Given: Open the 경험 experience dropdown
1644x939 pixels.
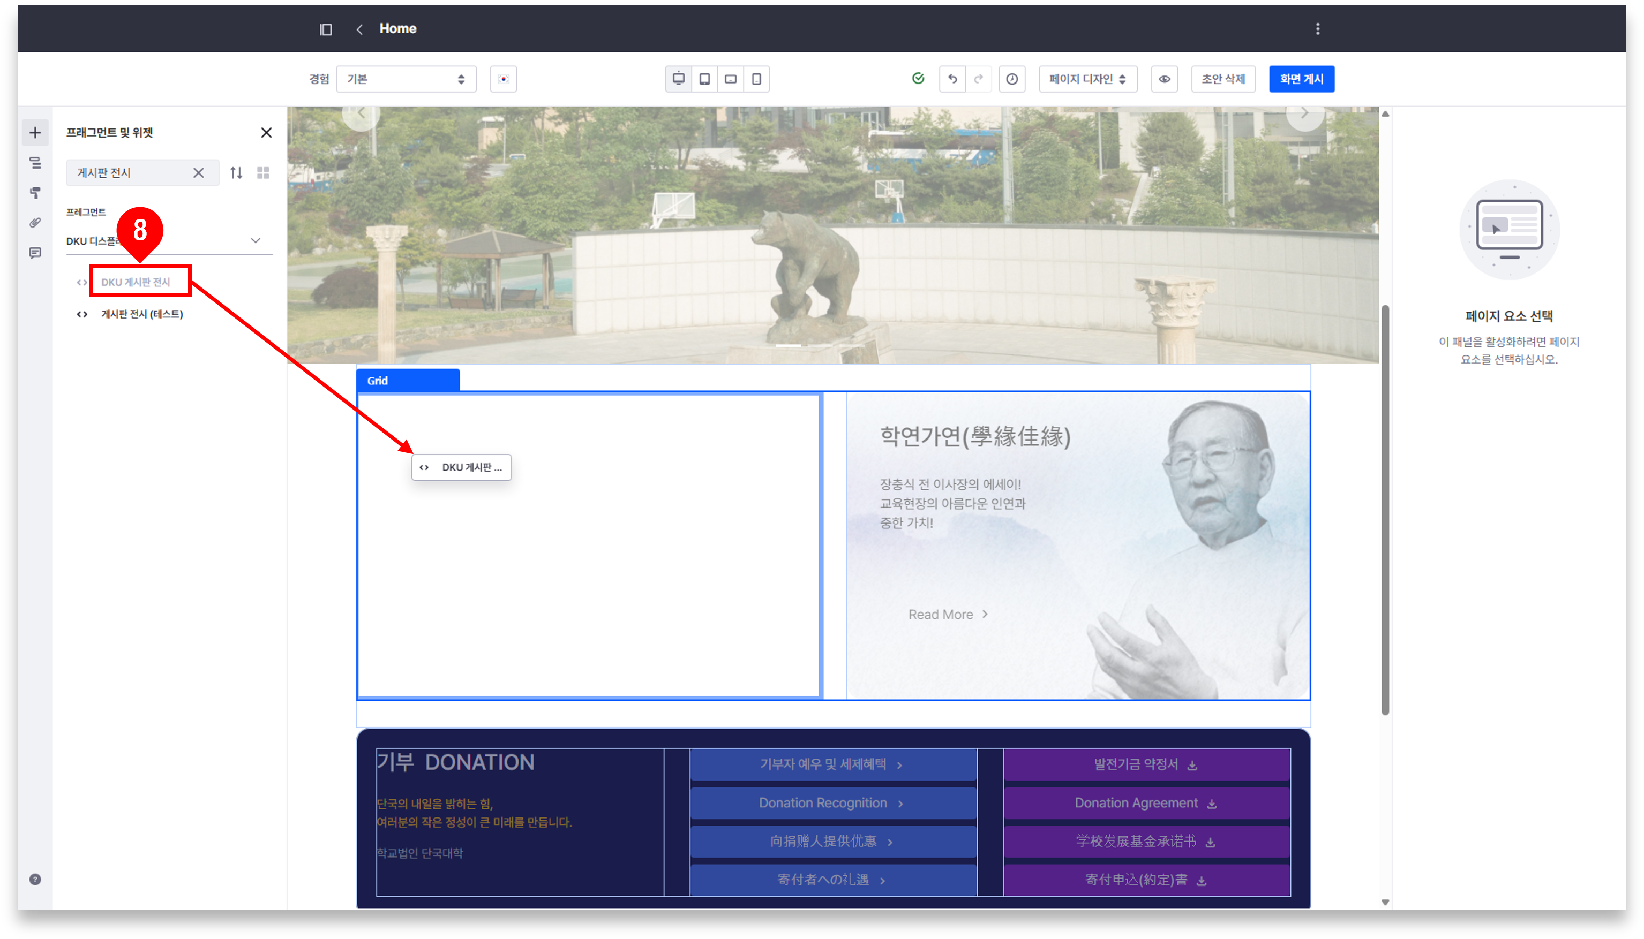Looking at the screenshot, I should tap(406, 79).
